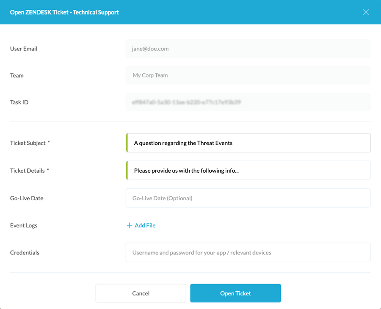Click the Team label text
This screenshot has width=381, height=309.
click(17, 75)
